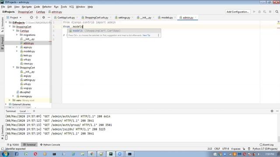
Task: Select asgi.py in project tree
Action: click(27, 76)
